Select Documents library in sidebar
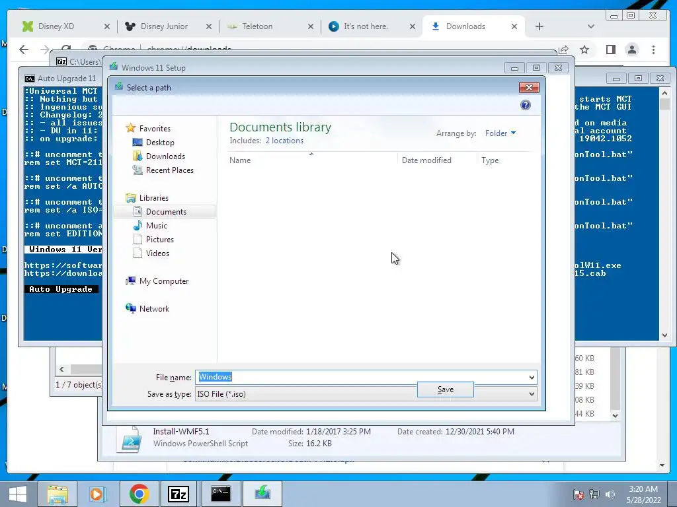Viewport: 677px width, 507px height. point(165,212)
